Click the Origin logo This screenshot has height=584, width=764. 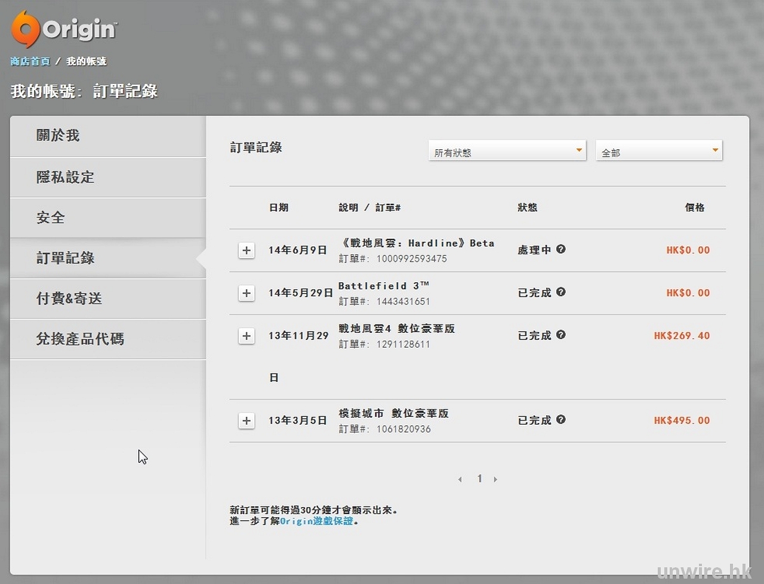point(64,29)
